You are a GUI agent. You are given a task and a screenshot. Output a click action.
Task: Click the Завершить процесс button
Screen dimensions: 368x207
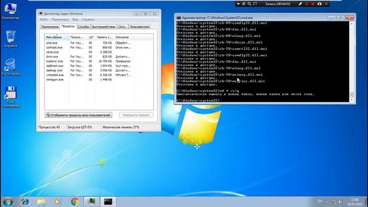coord(136,115)
